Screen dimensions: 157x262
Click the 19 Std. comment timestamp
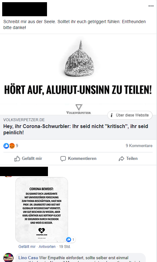click(x=65, y=247)
